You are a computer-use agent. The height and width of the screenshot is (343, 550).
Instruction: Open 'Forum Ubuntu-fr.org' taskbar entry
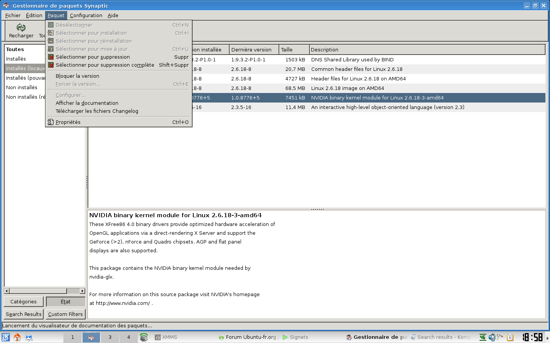coord(247,337)
